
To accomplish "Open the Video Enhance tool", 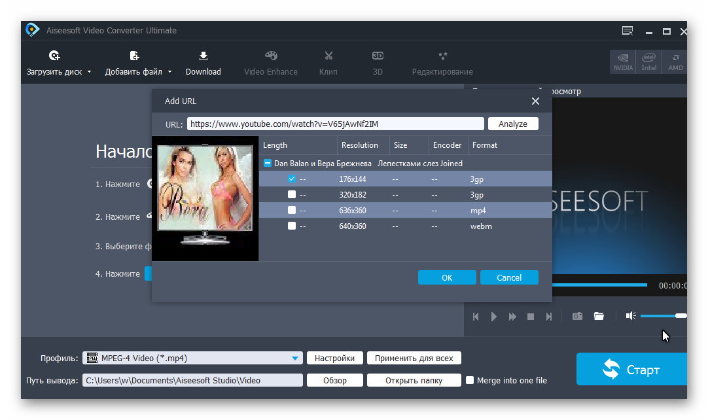I will coord(271,56).
